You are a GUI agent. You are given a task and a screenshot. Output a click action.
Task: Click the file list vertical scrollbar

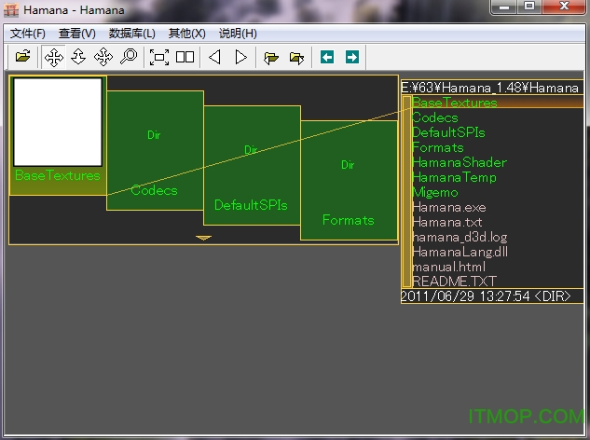pyautogui.click(x=406, y=191)
